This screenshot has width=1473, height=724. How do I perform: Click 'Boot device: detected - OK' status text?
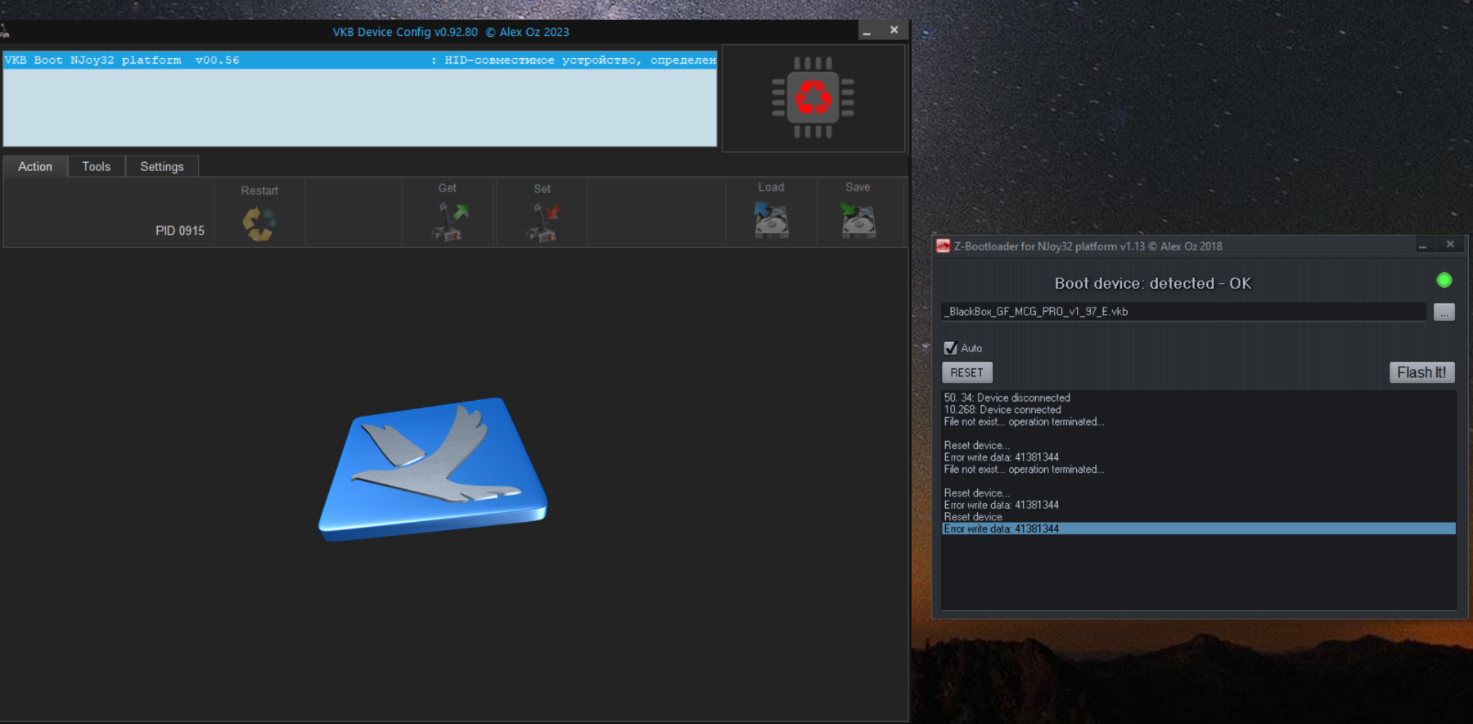1152,283
